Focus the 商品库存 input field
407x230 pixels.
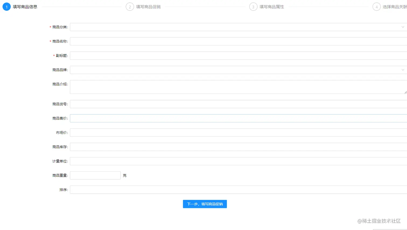(x=238, y=147)
